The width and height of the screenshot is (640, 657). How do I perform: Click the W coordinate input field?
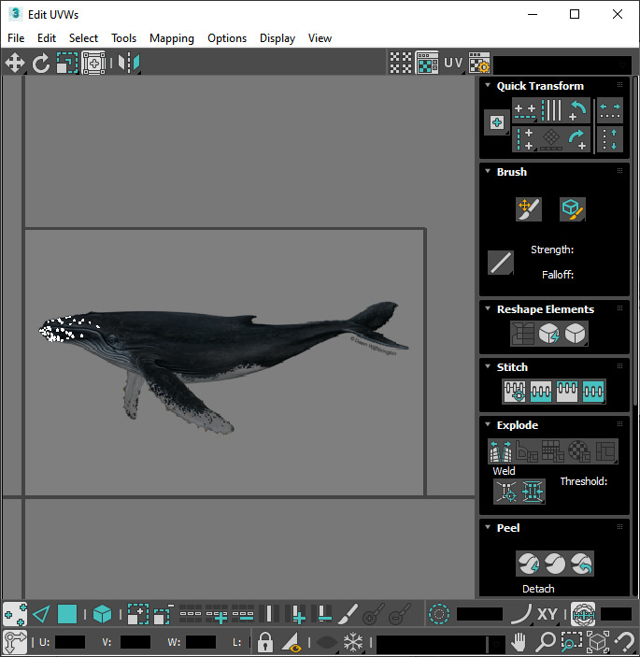click(201, 642)
